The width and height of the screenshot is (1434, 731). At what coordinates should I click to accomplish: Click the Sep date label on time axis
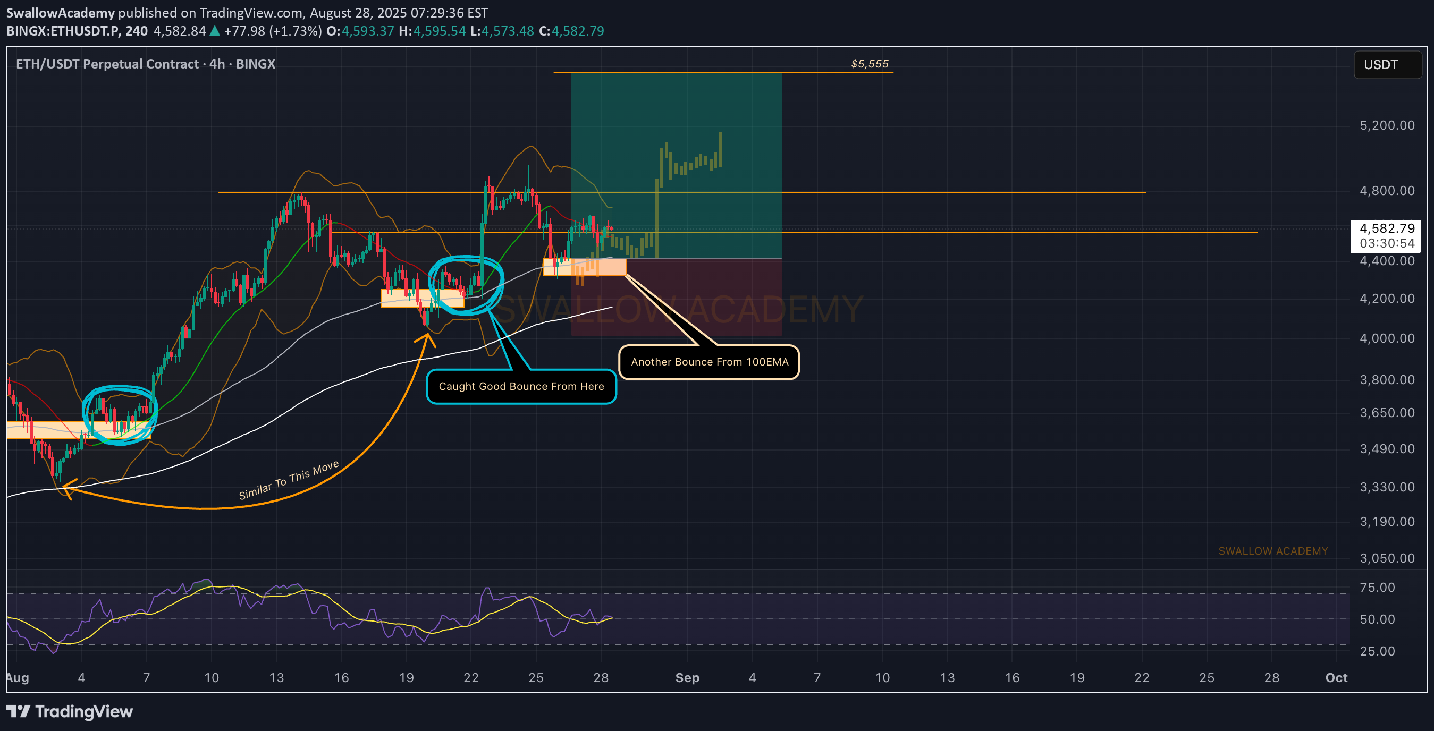(687, 677)
